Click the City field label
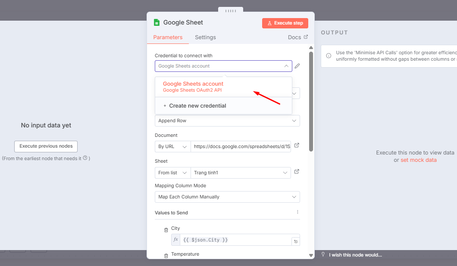This screenshot has height=266, width=457. [x=175, y=228]
